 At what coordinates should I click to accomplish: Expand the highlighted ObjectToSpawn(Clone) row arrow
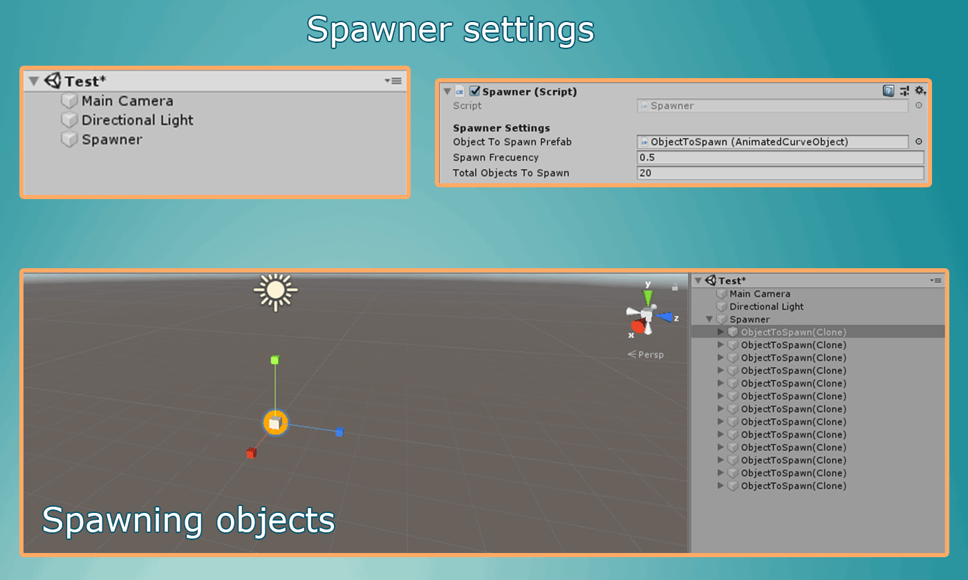[721, 332]
